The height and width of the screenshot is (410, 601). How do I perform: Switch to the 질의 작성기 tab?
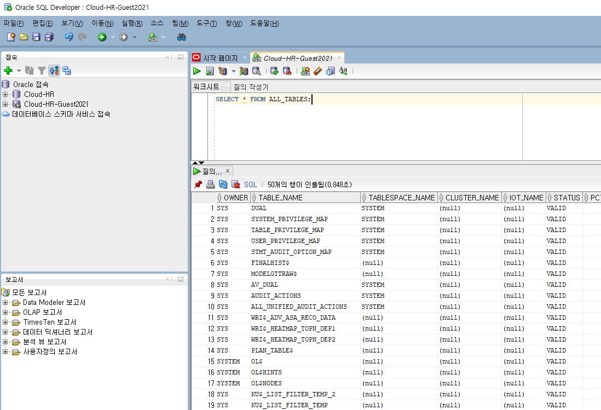251,87
